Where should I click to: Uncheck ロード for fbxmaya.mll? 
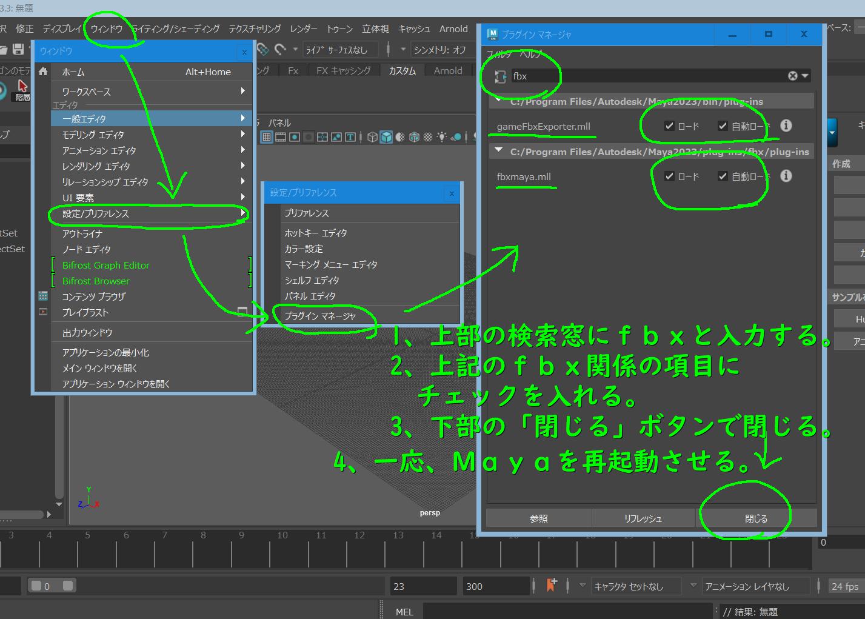(x=669, y=176)
